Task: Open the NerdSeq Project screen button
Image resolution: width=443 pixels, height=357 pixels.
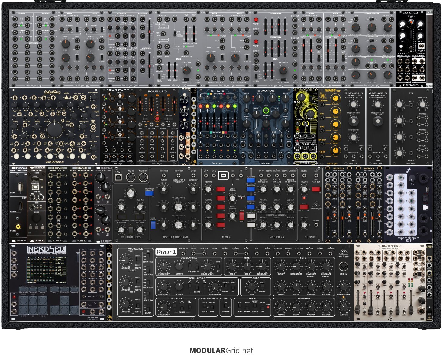Action: (x=74, y=289)
